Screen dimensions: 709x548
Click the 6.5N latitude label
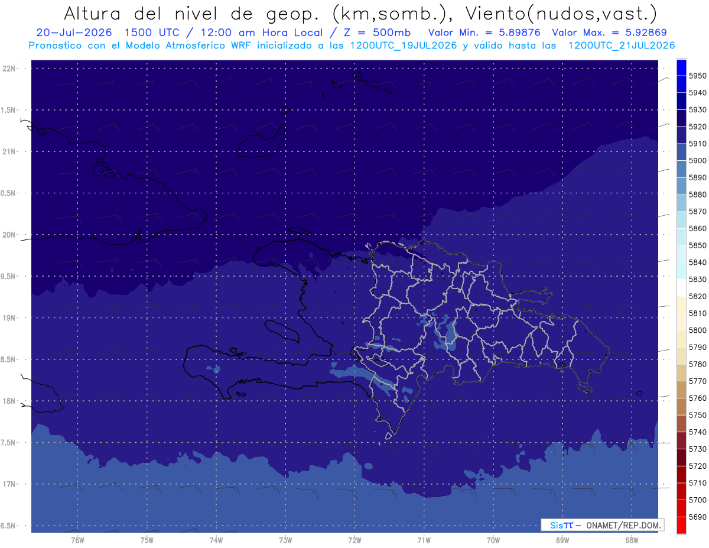coord(8,526)
